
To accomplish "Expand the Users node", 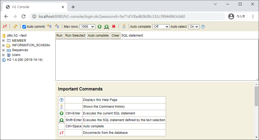I will (3, 55).
